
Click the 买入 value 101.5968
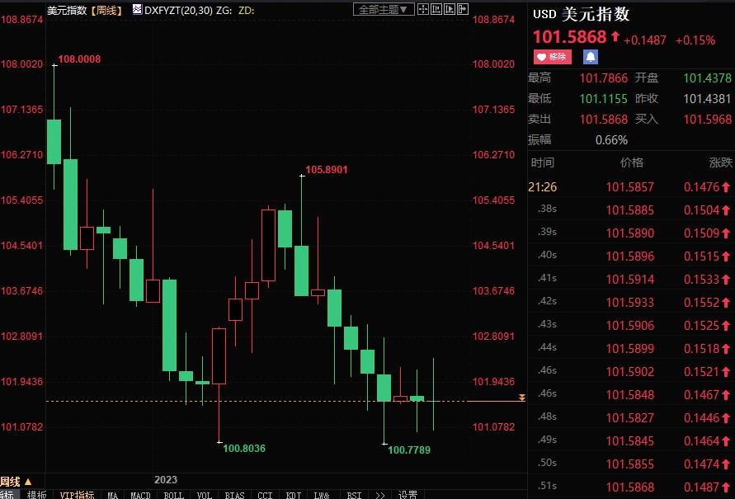pos(707,119)
